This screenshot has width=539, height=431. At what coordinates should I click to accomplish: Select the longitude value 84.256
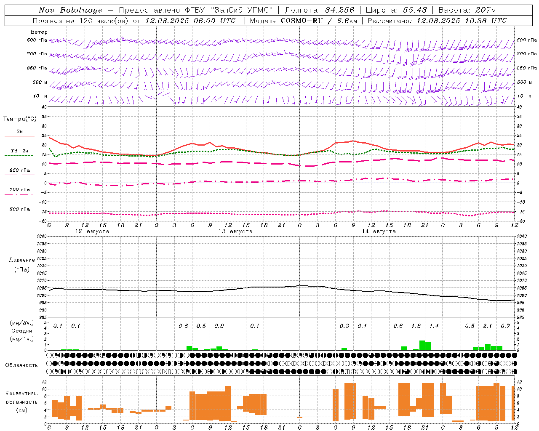point(339,10)
